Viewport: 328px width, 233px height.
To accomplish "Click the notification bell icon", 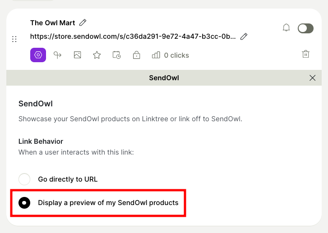I will 286,28.
